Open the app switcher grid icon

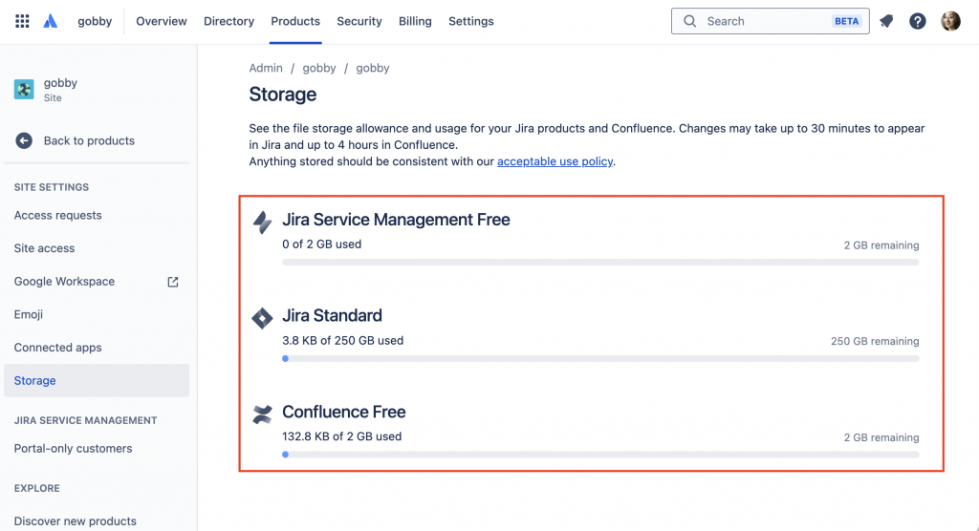(22, 21)
